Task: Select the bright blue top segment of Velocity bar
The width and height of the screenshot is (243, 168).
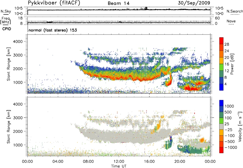Action: (x=221, y=103)
